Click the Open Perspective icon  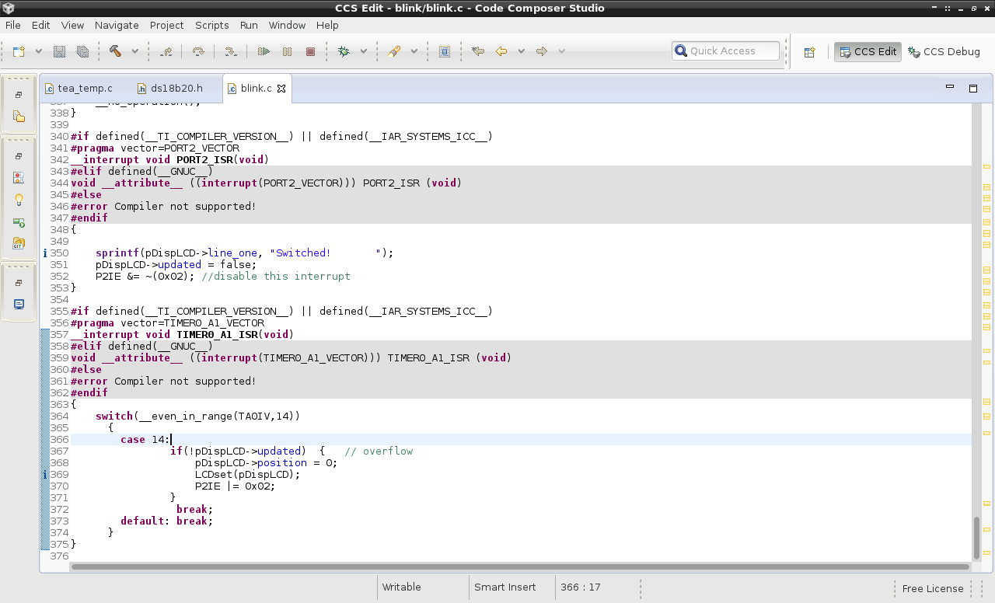tap(809, 52)
